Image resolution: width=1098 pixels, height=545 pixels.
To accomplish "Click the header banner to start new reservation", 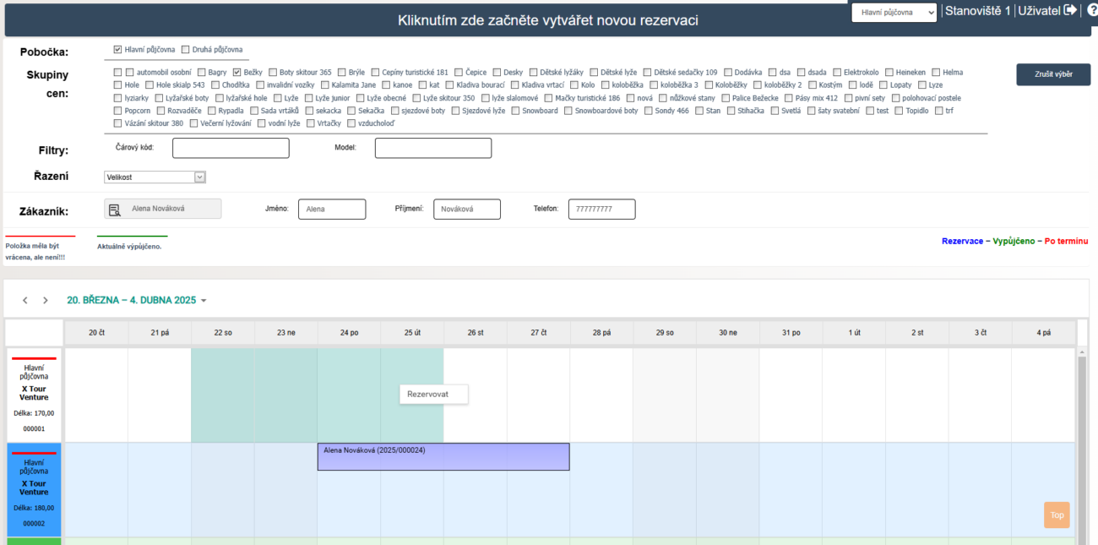I will coord(547,20).
